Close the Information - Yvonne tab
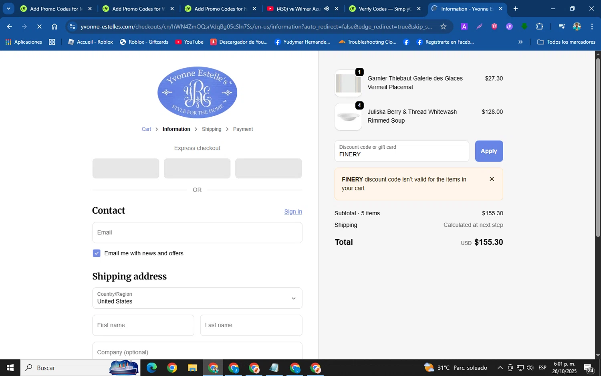This screenshot has width=601, height=376. coord(500,9)
